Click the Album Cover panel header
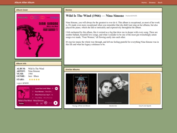 point(38,10)
